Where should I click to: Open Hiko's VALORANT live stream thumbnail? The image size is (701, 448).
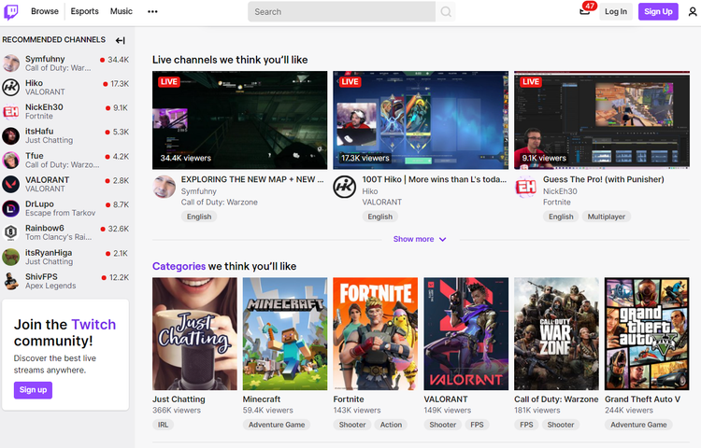click(421, 120)
